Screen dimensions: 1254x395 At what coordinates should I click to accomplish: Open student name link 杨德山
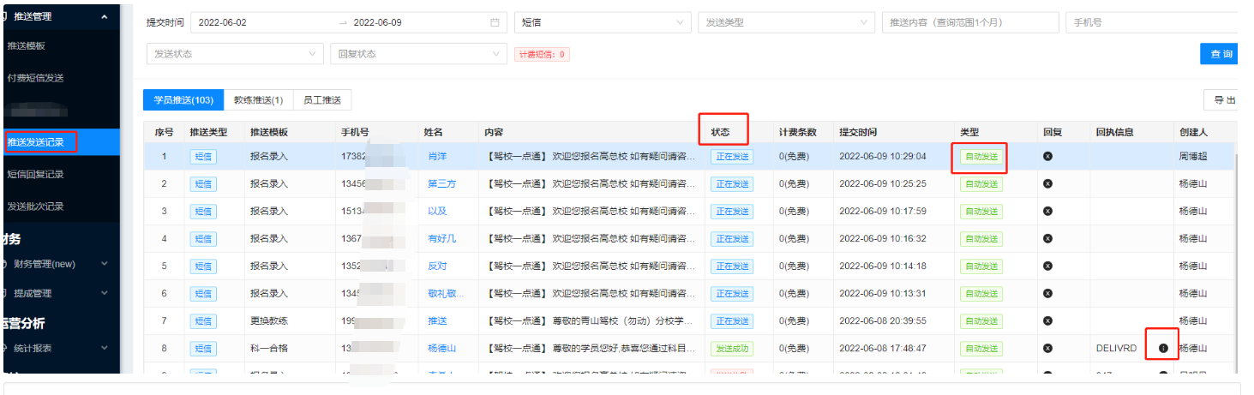[442, 349]
